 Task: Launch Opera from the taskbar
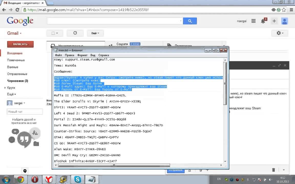pos(35,179)
